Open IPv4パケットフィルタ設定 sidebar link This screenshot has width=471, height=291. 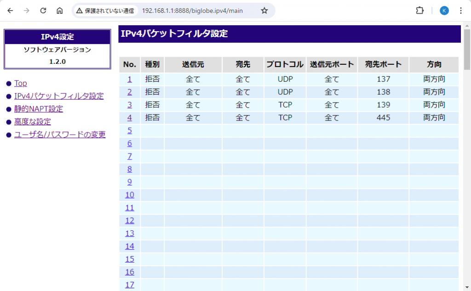pos(59,96)
